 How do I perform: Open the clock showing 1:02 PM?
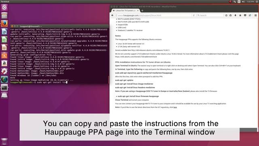[251, 2]
